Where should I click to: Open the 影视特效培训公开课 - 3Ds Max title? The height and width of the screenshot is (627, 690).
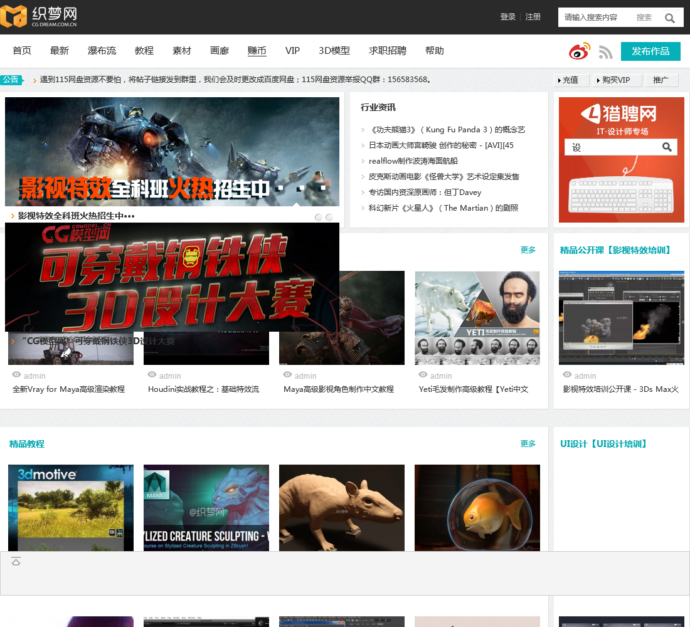point(621,389)
